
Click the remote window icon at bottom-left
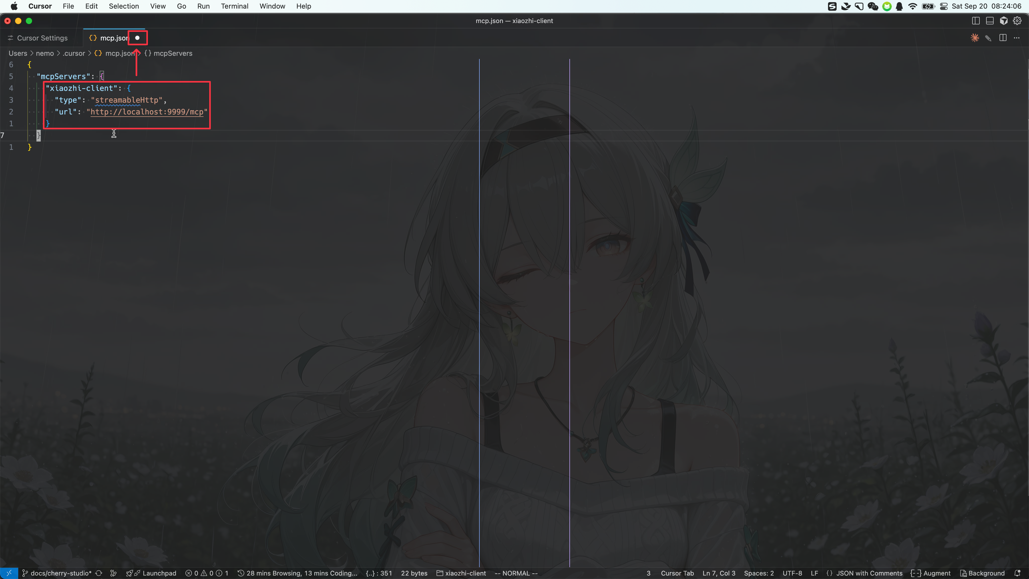click(x=9, y=573)
